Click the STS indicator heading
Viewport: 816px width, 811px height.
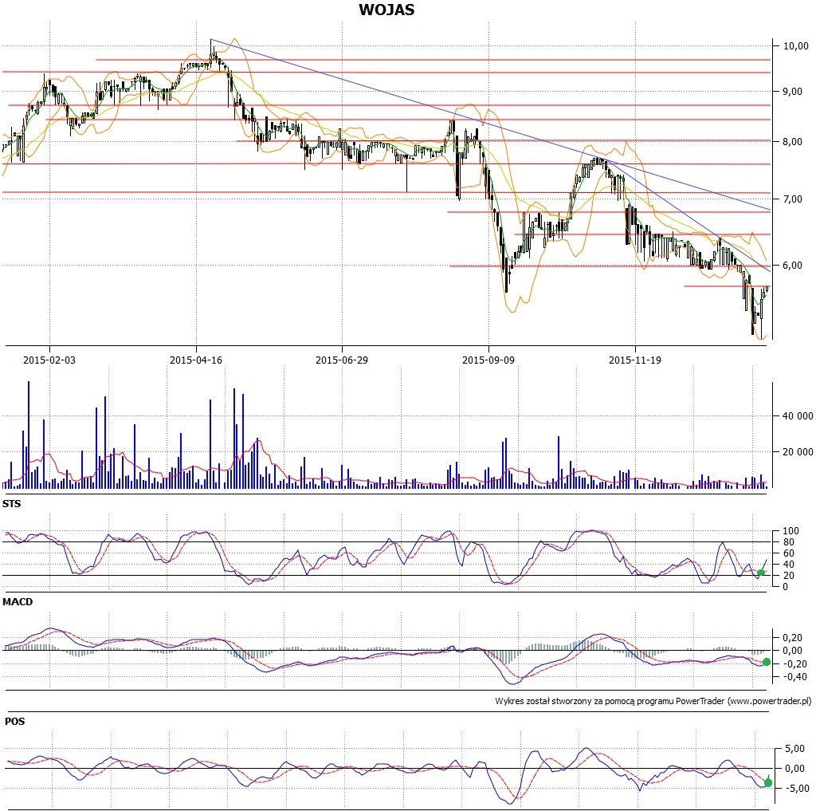11,504
